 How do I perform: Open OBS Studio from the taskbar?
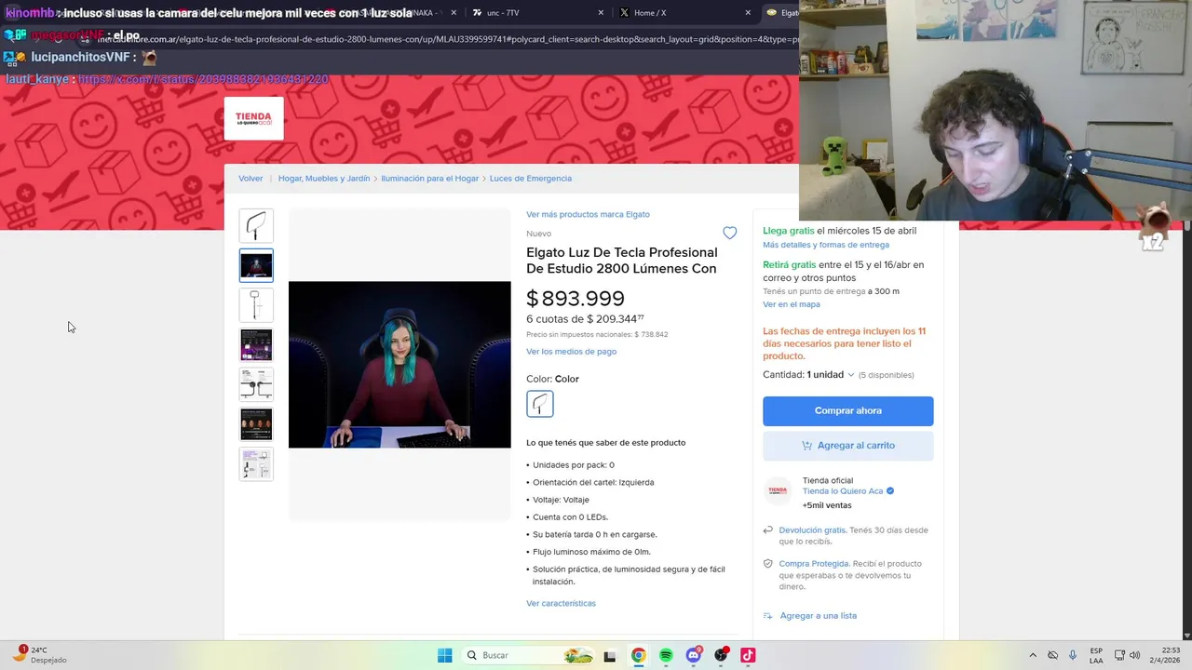point(721,655)
